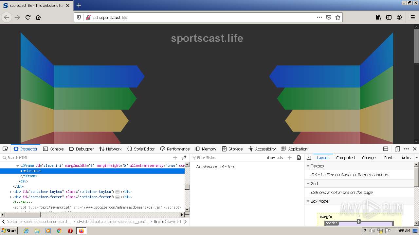Go back to previous page
This screenshot has width=419, height=235.
[7, 17]
